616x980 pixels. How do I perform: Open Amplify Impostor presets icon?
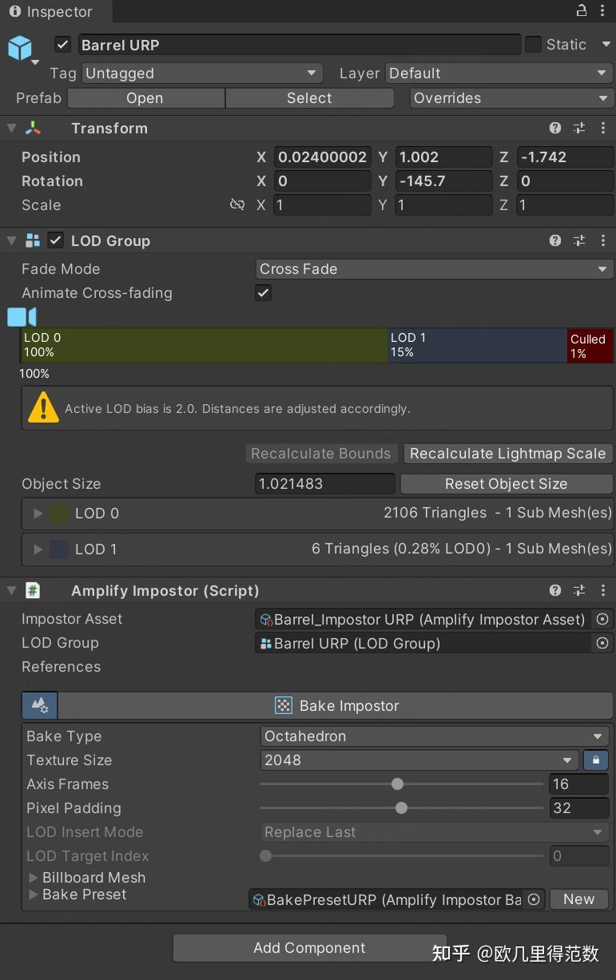(579, 590)
